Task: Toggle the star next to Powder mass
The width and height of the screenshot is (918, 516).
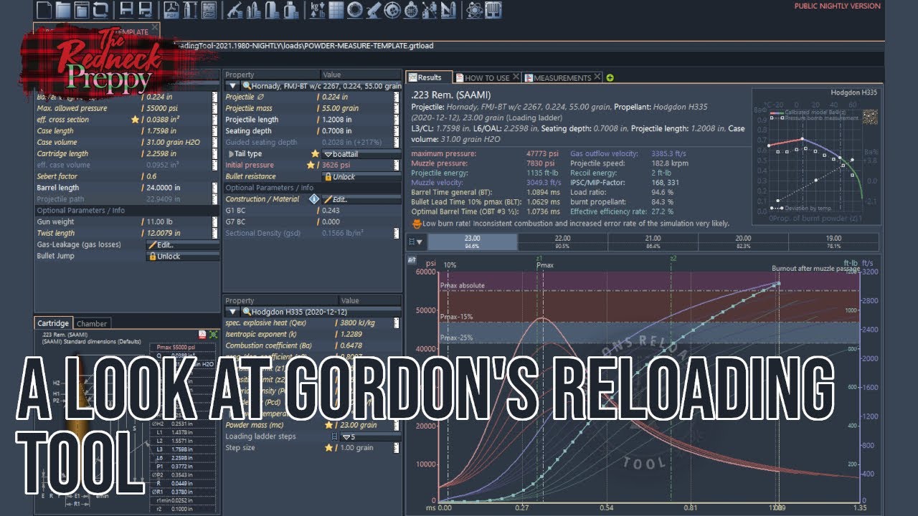Action: pos(328,425)
